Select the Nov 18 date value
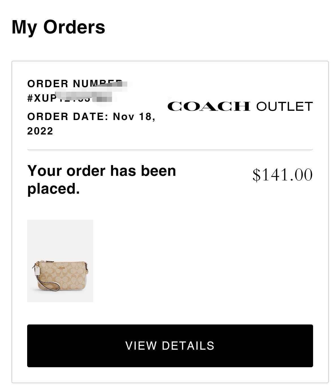Viewport: 336px width, 391px height. click(x=134, y=116)
